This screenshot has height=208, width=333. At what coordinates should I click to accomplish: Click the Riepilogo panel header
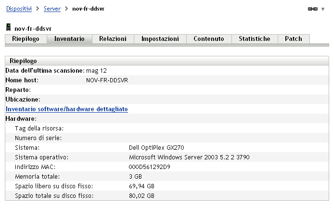23,61
